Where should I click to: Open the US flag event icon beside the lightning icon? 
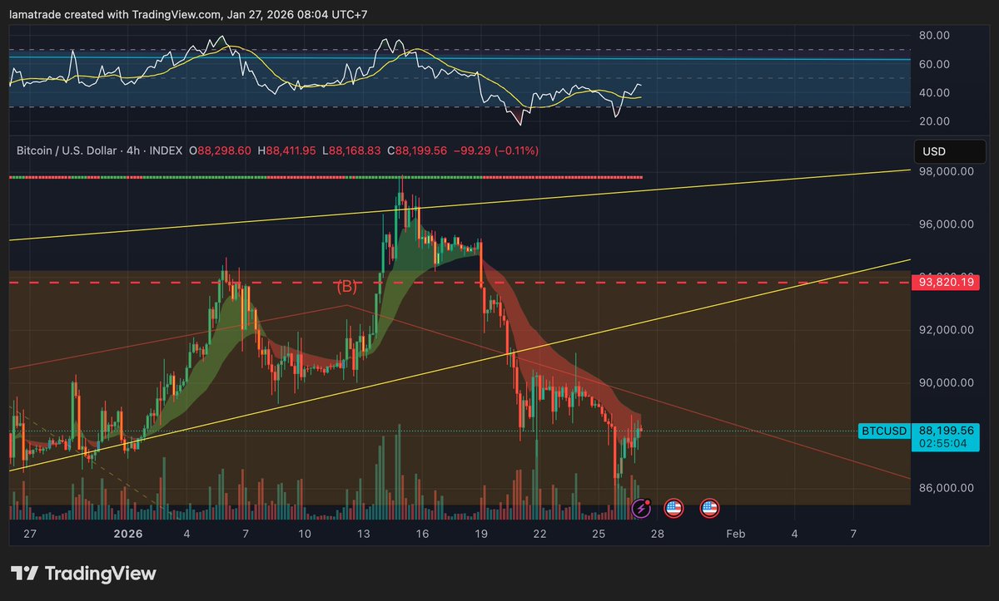(673, 508)
